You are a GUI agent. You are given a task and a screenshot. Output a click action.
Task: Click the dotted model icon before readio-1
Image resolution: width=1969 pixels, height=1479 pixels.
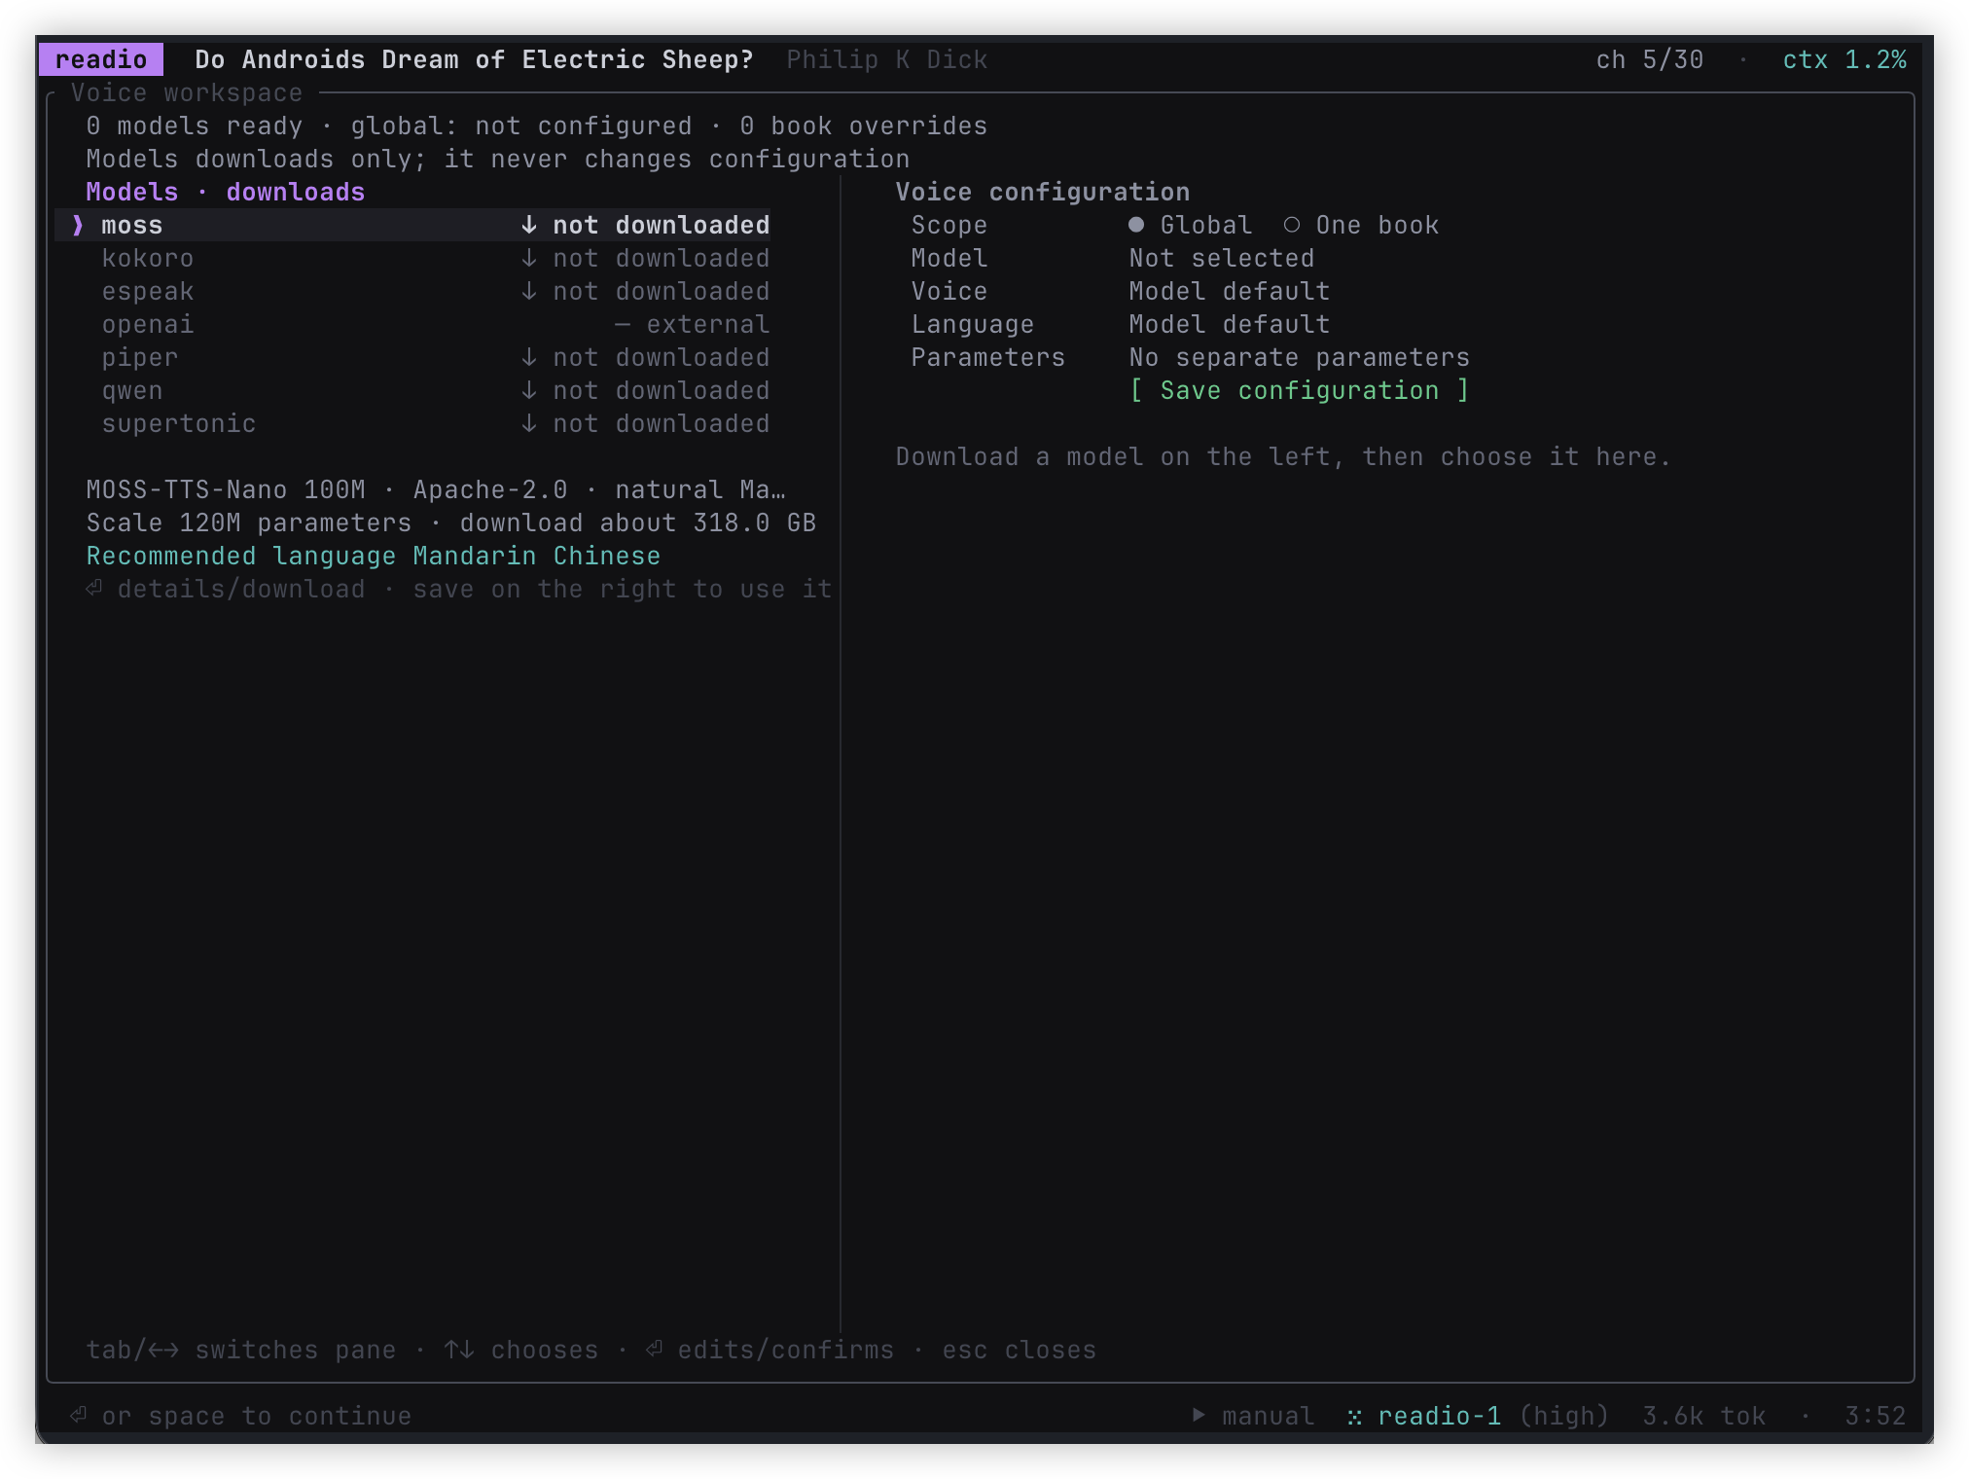pos(1354,1417)
